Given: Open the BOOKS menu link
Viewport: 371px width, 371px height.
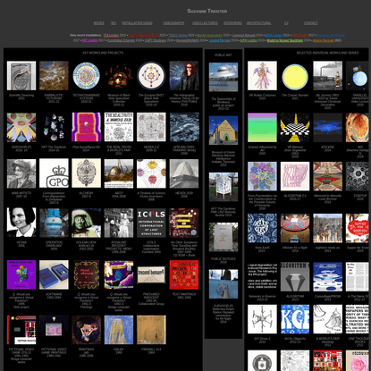Looking at the screenshot, I should (98, 23).
